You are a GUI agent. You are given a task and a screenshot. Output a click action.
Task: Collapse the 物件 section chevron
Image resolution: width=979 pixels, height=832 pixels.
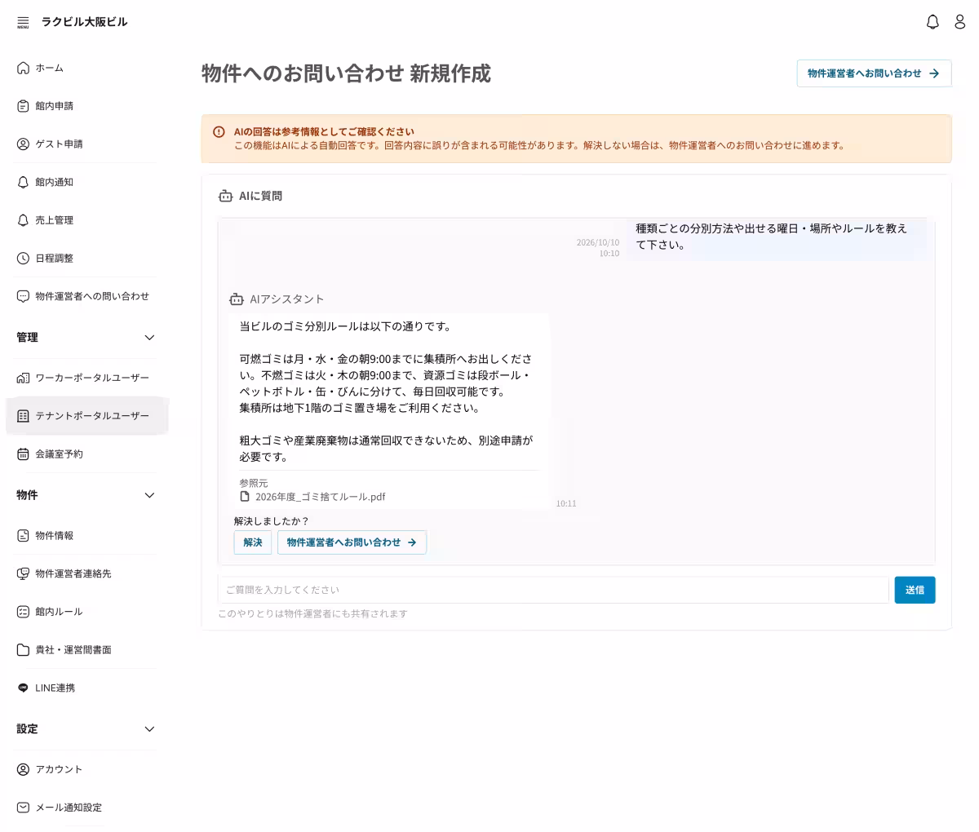pyautogui.click(x=149, y=495)
